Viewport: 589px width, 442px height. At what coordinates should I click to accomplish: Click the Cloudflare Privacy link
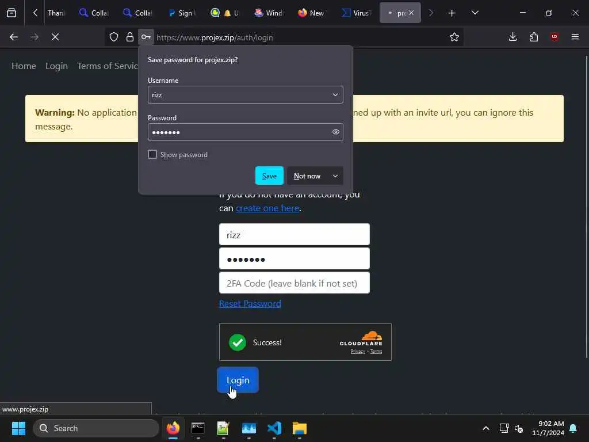pyautogui.click(x=358, y=352)
